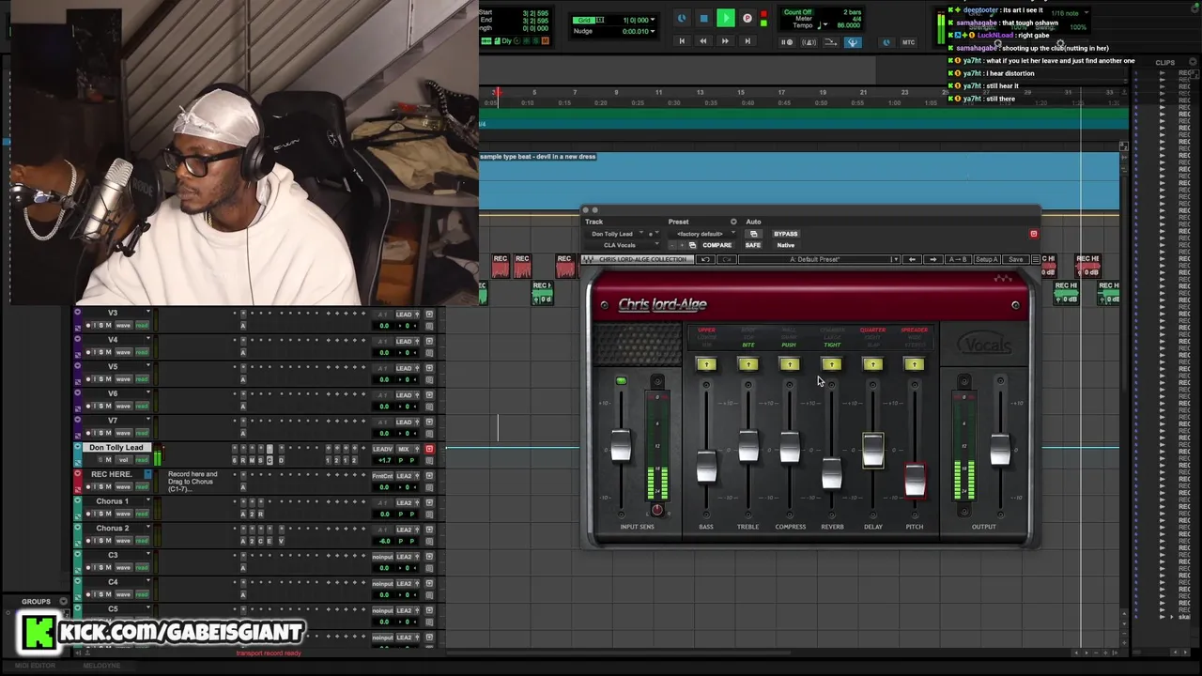The width and height of the screenshot is (1202, 676).
Task: Select the Chorus 2 track name
Action: 112,529
